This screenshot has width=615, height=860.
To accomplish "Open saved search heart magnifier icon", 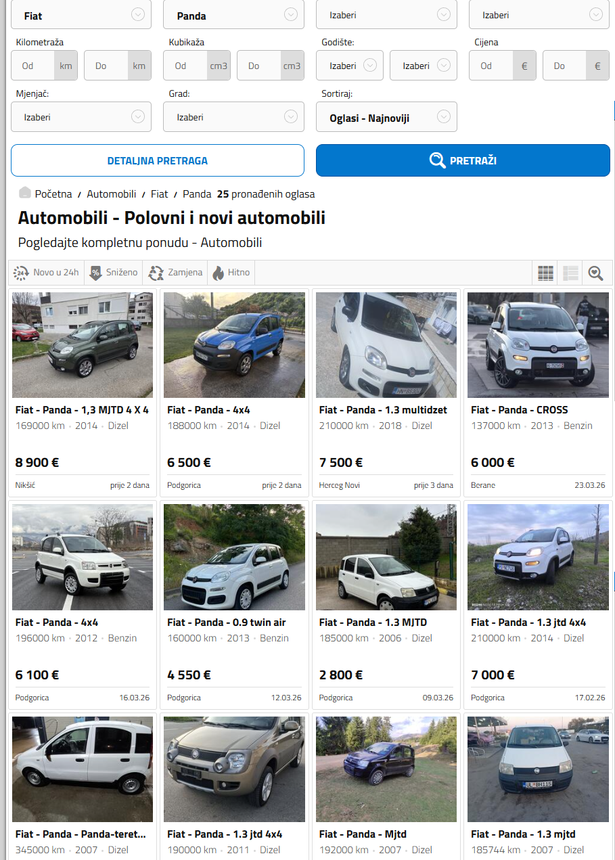I will tap(595, 273).
